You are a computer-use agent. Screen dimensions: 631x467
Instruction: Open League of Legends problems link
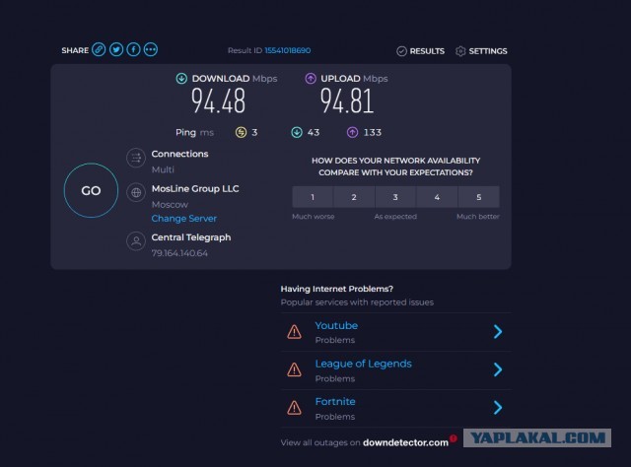point(364,364)
